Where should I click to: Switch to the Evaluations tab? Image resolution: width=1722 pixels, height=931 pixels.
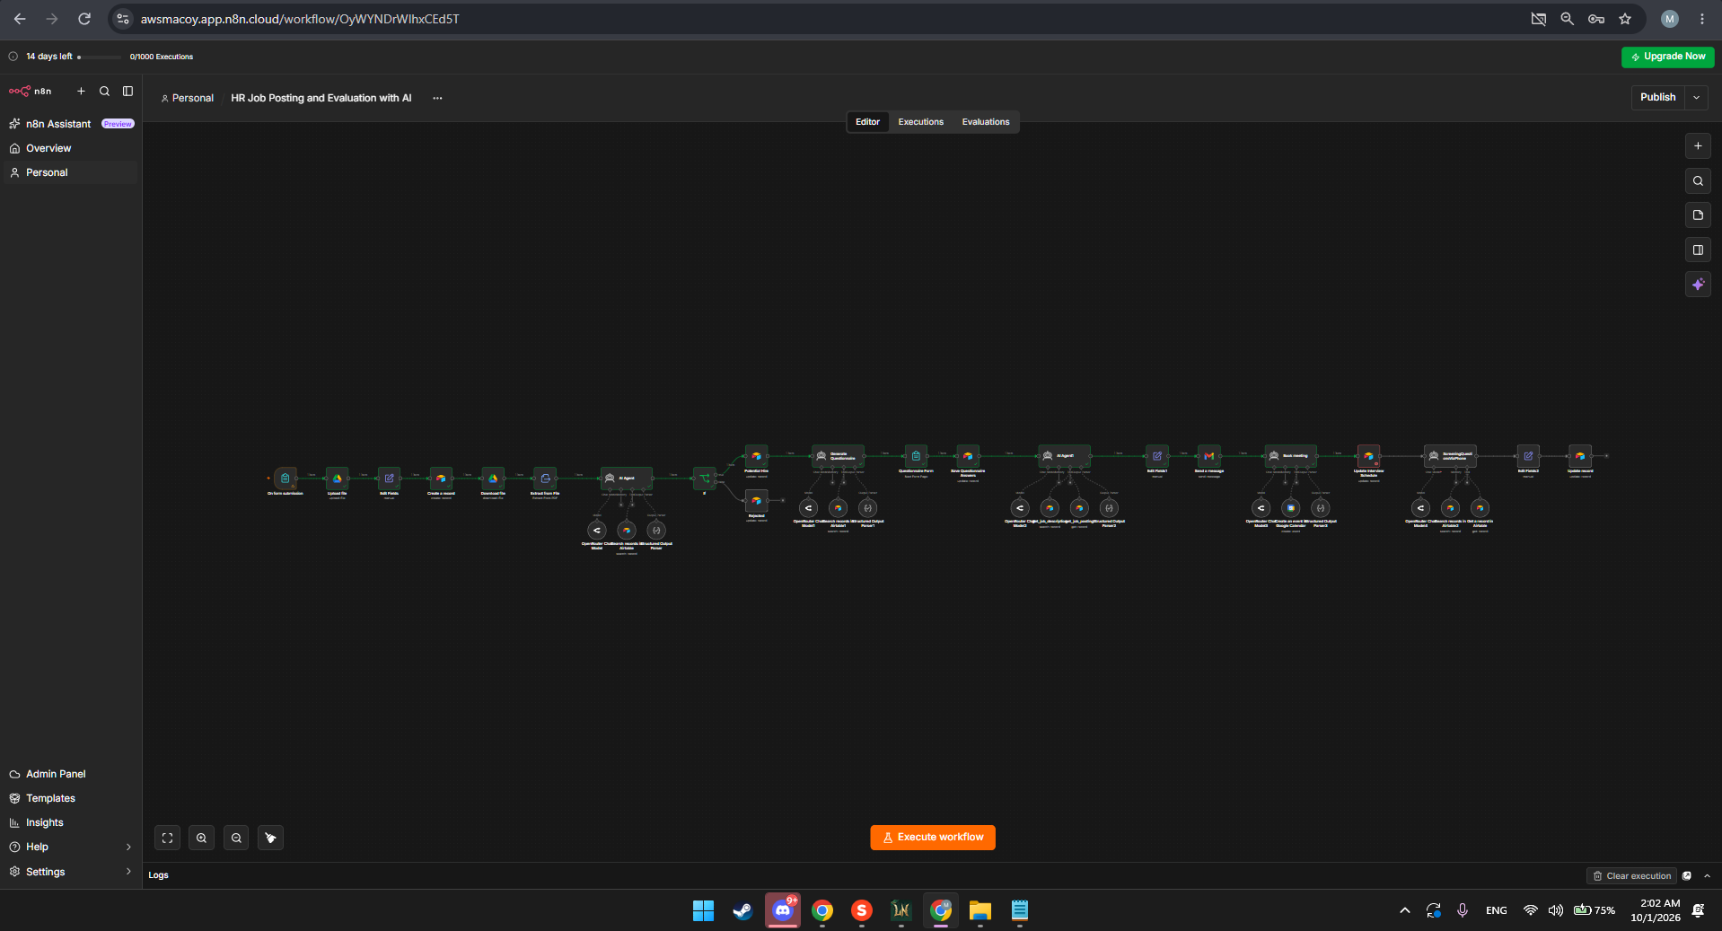tap(986, 122)
